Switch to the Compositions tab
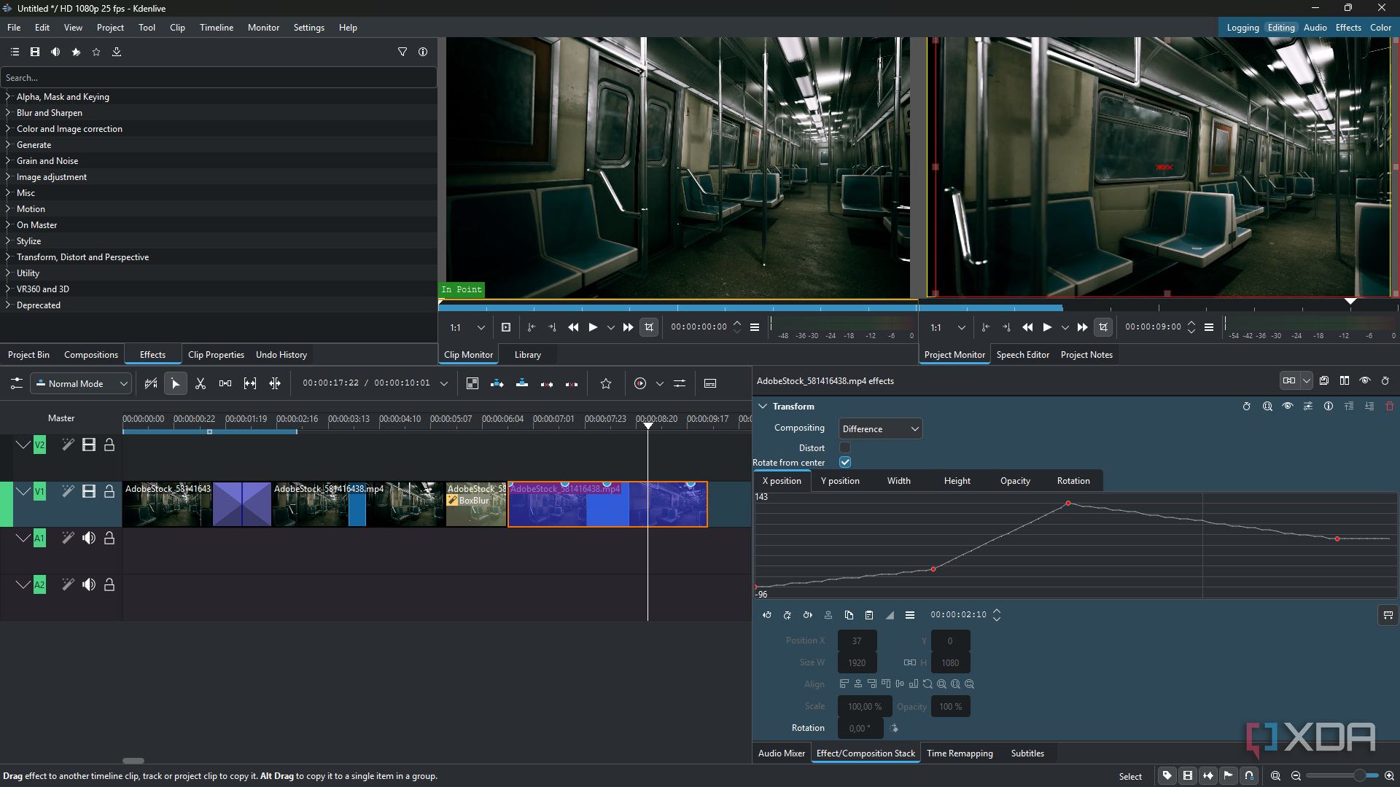The height and width of the screenshot is (787, 1400). coord(91,355)
